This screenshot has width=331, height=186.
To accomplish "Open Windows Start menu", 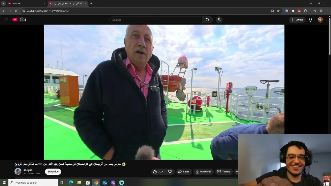I will pos(4,183).
